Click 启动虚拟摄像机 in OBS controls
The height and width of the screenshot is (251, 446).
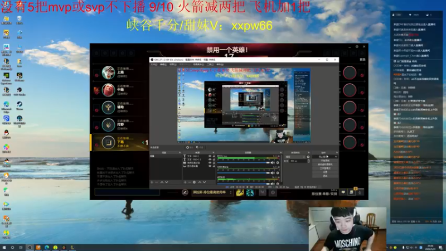325,165
